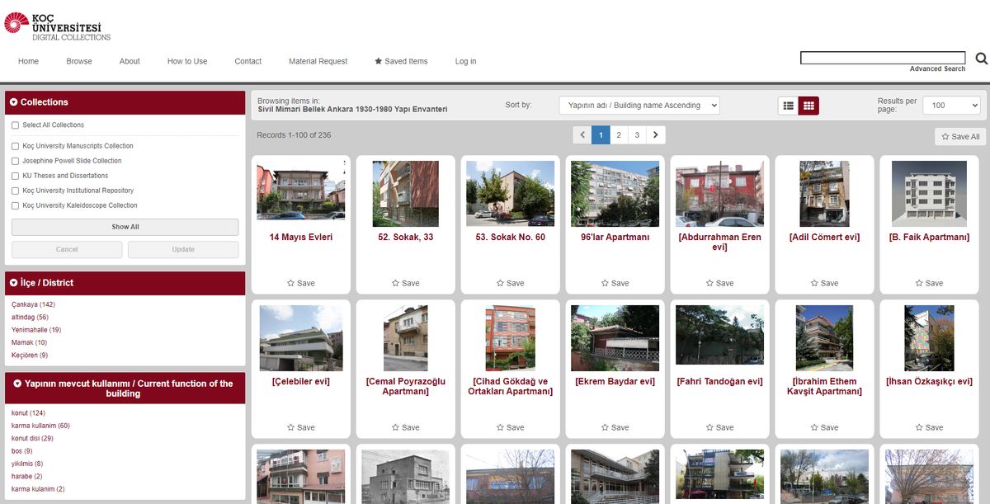Go to next results page arrow
This screenshot has height=504, width=990.
coord(656,135)
